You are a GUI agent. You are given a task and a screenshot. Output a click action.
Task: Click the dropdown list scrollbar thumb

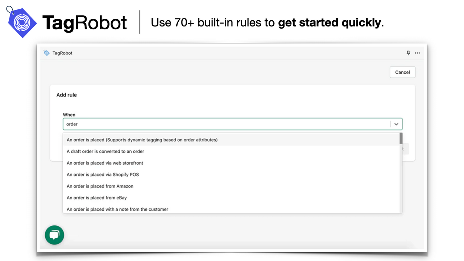(401, 138)
